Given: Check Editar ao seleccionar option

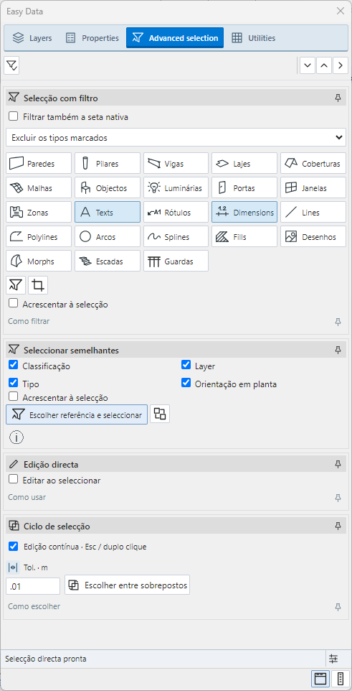Looking at the screenshot, I should click(x=13, y=480).
